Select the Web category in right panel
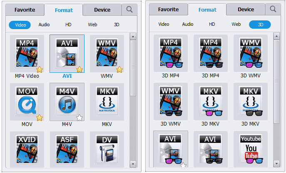This screenshot has height=173, width=286. pos(236,24)
